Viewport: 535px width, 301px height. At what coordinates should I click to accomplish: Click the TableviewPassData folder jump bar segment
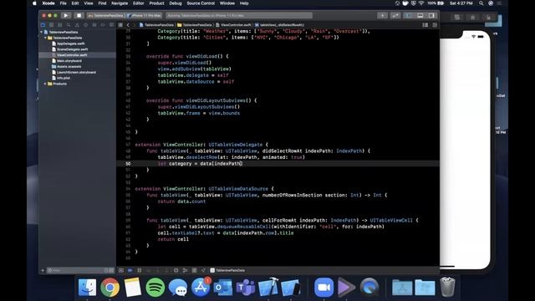195,25
